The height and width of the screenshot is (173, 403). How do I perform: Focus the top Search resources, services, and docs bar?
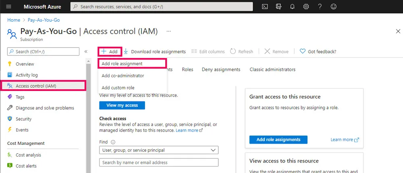click(x=162, y=7)
